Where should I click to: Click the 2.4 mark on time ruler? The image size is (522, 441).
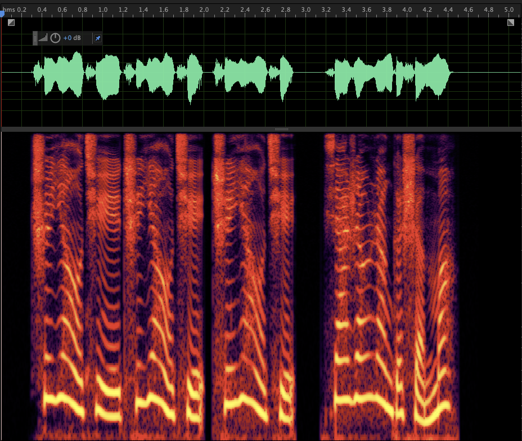coord(245,10)
